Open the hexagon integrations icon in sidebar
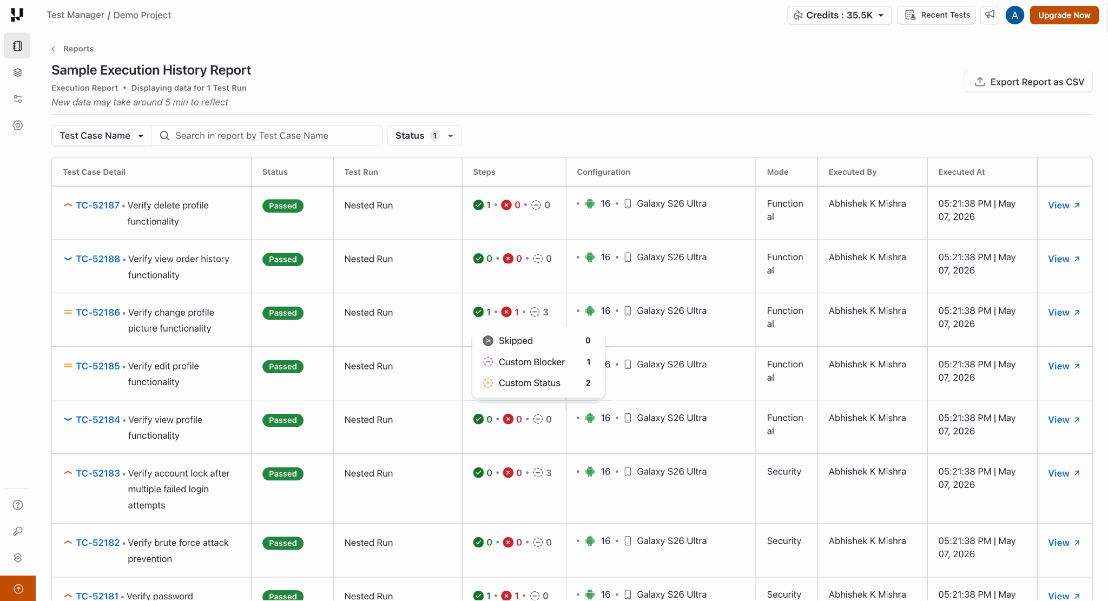This screenshot has height=601, width=1108. [x=18, y=558]
